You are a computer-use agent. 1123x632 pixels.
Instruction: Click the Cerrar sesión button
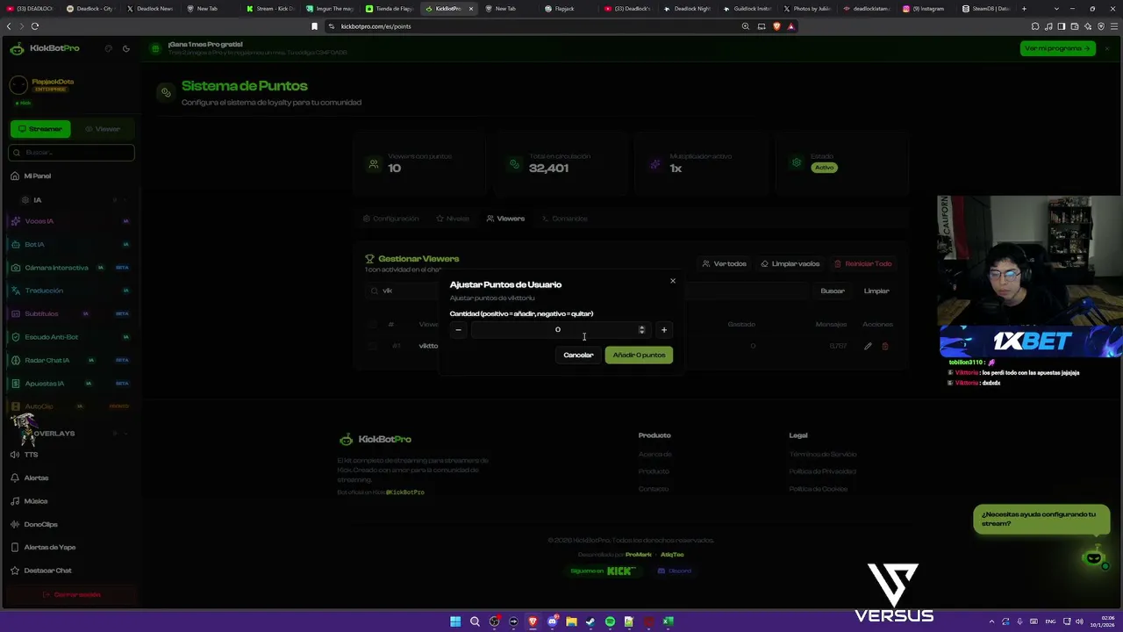[x=71, y=594]
